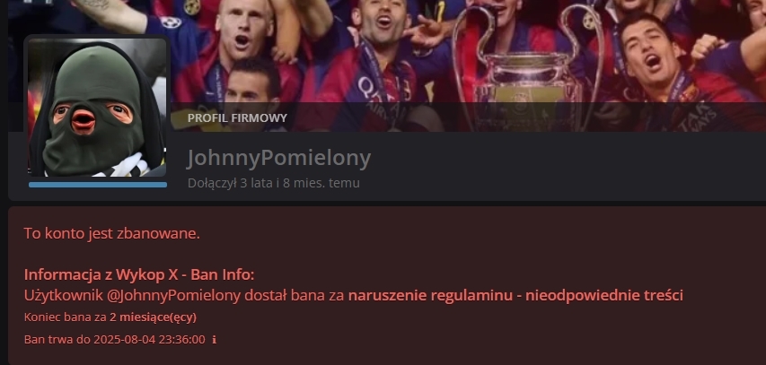Click the ban end timestamp 2025-08-04 23:36:00
Screen dimensions: 766x365
coord(149,340)
